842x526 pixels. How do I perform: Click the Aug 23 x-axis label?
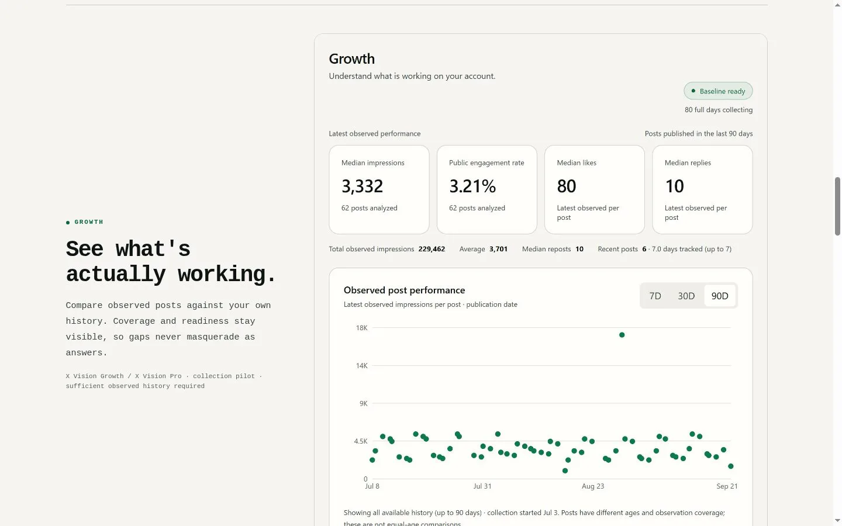593,486
